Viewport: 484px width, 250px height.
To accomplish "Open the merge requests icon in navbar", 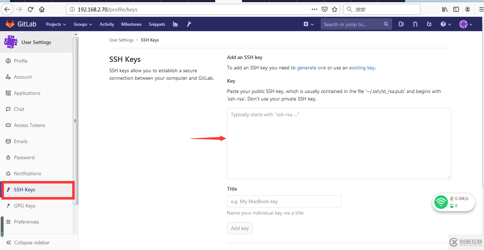I will coord(415,24).
